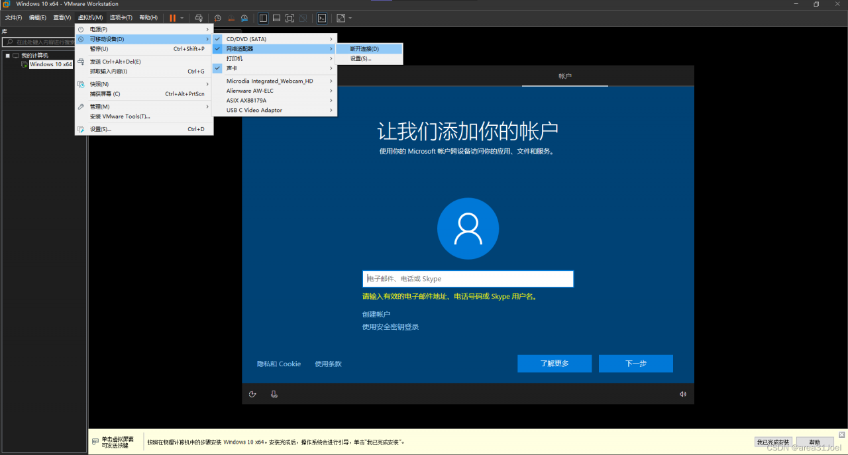Click the Send Ctrl+Alt+Del toolbar icon
848x455 pixels.
199,18
